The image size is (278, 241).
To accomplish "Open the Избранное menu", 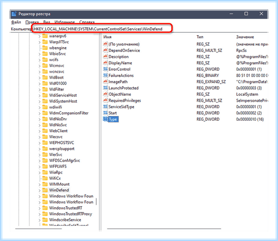I will pos(64,22).
